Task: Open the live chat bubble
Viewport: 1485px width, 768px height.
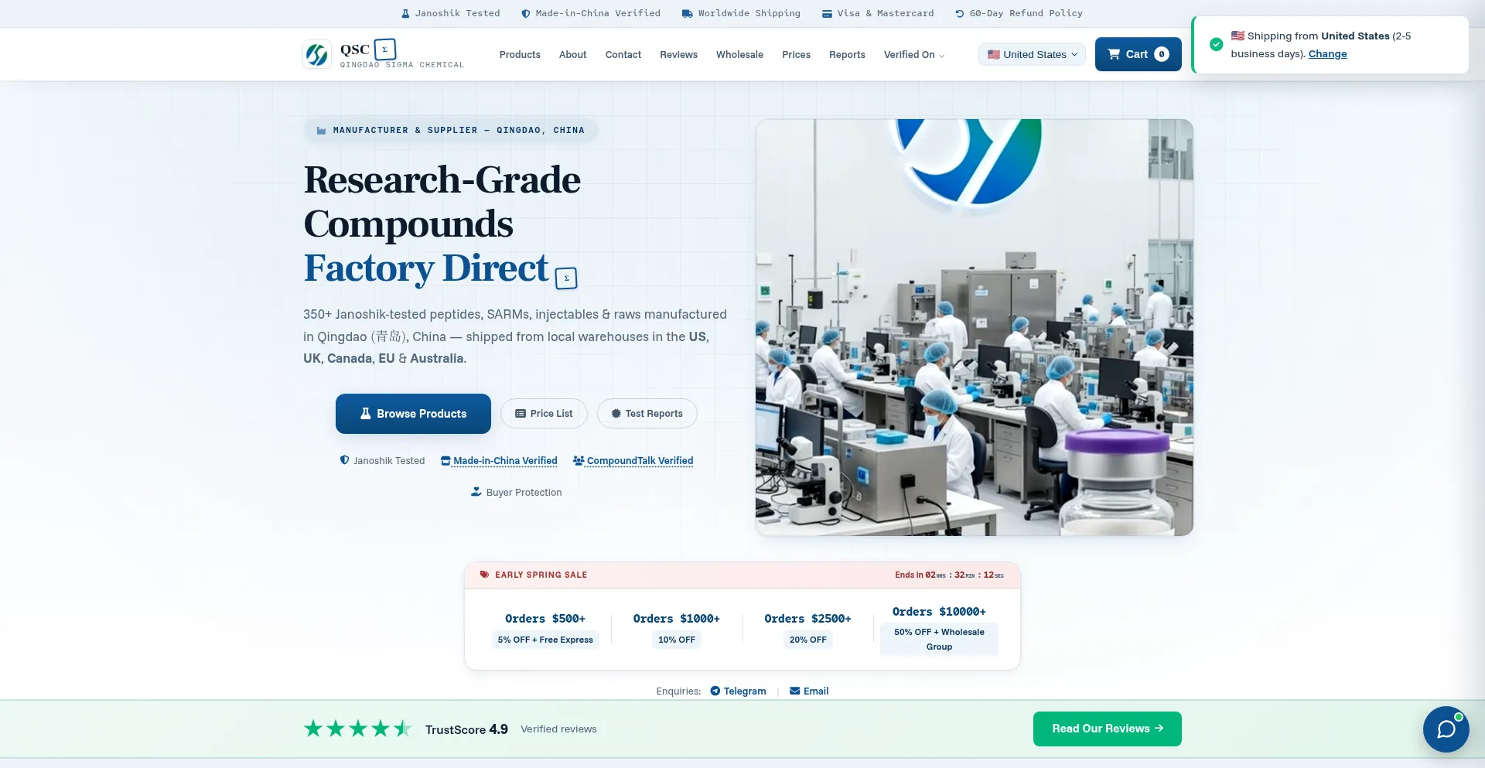Action: [x=1446, y=729]
